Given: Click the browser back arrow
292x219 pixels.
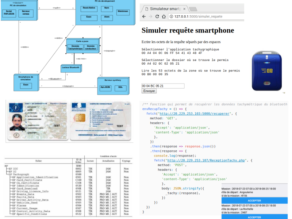Looking at the screenshot, I should 144,16.
